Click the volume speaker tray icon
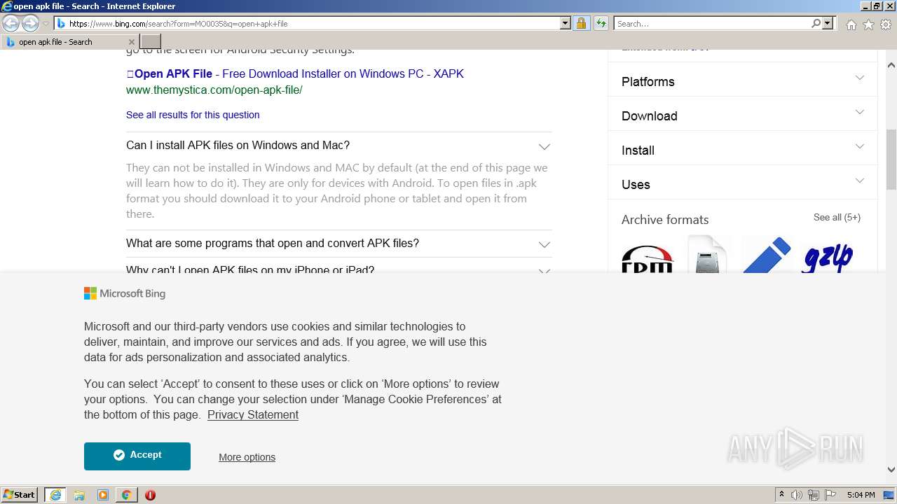 [x=797, y=495]
